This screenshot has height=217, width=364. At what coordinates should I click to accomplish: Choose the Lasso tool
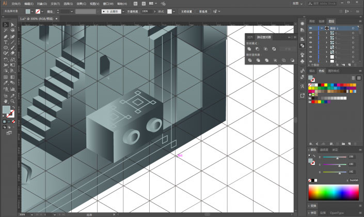12,30
